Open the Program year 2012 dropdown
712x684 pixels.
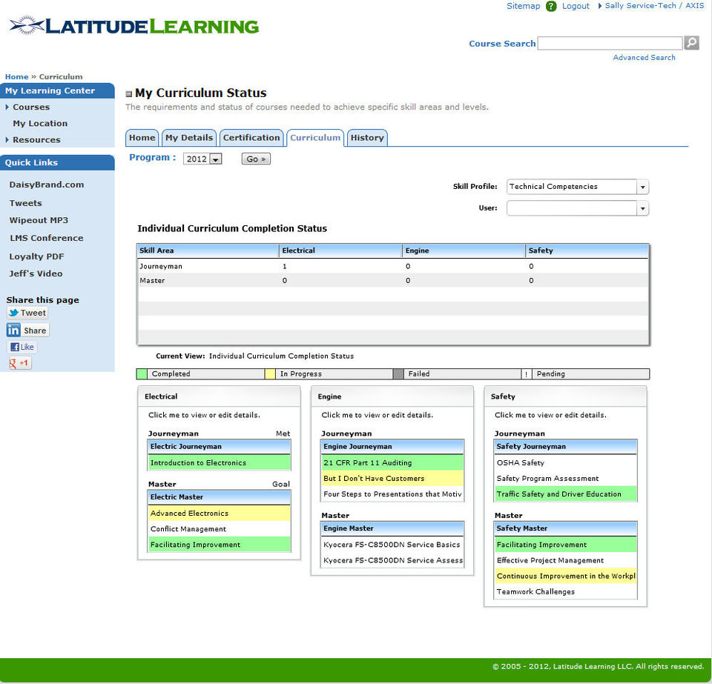pyautogui.click(x=202, y=159)
